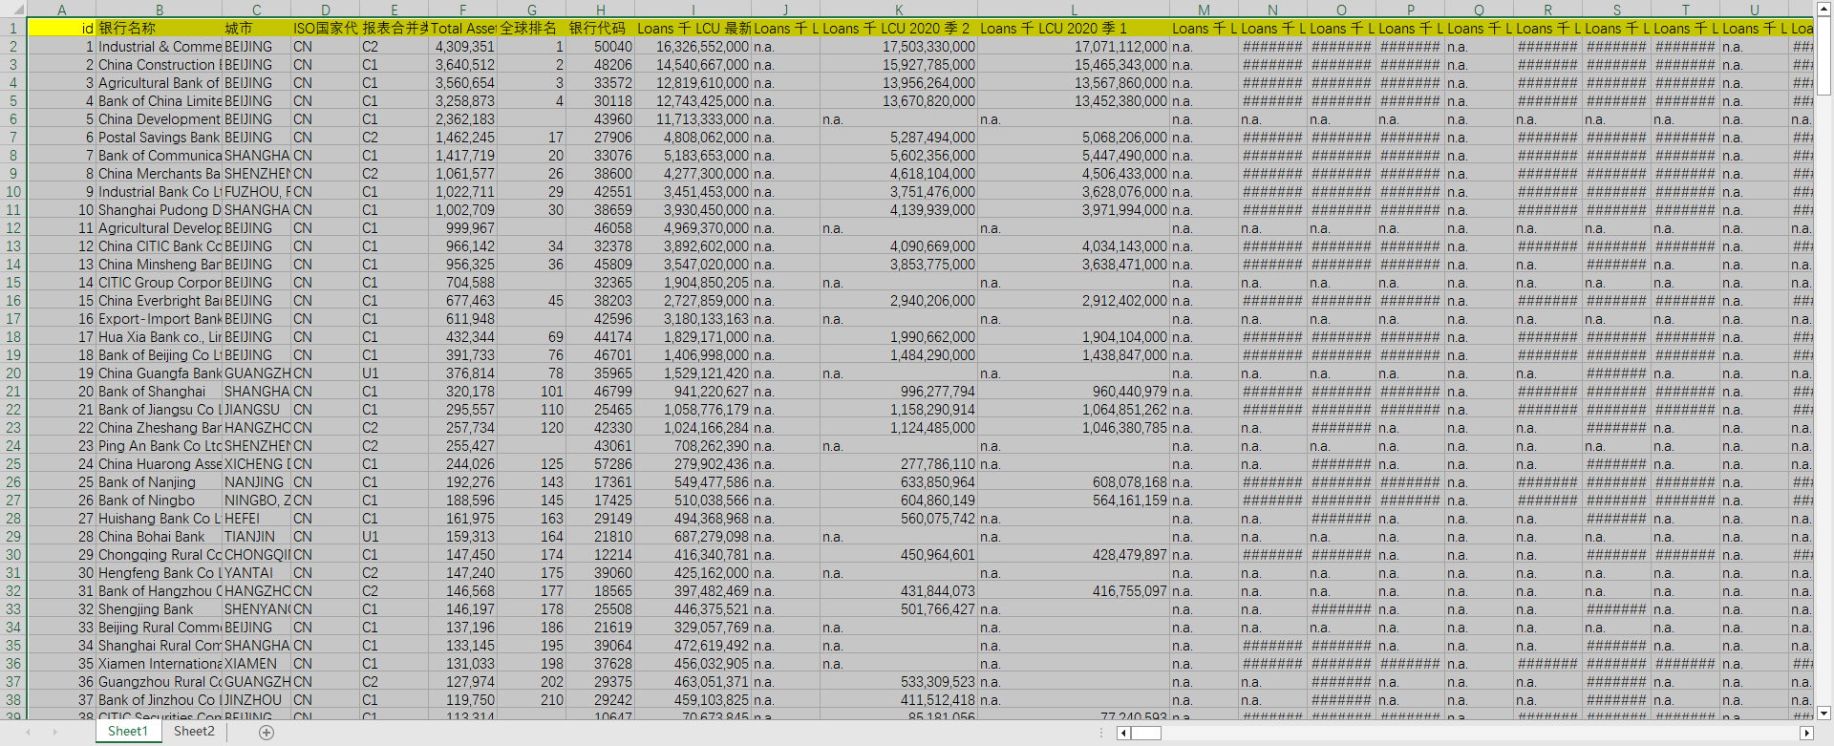The image size is (1834, 746).
Task: Click total assets cell '999,967'
Action: point(463,227)
